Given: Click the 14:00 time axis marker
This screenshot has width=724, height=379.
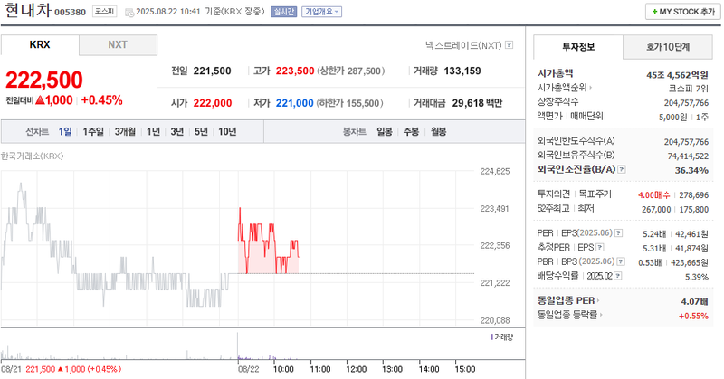Looking at the screenshot, I should (x=429, y=369).
